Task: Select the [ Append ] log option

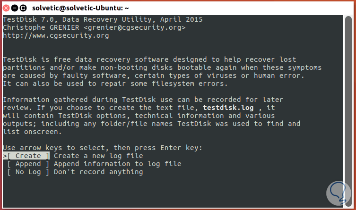Action: tap(28, 164)
